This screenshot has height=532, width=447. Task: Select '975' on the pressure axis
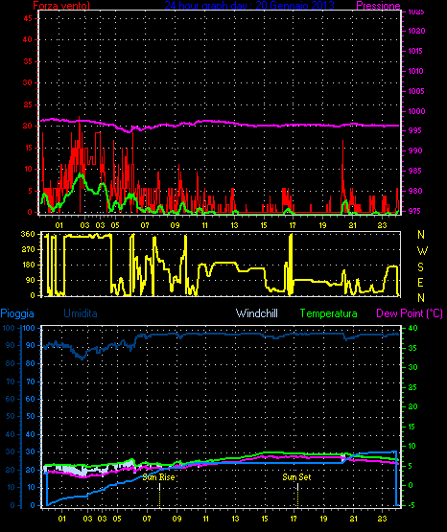414,211
